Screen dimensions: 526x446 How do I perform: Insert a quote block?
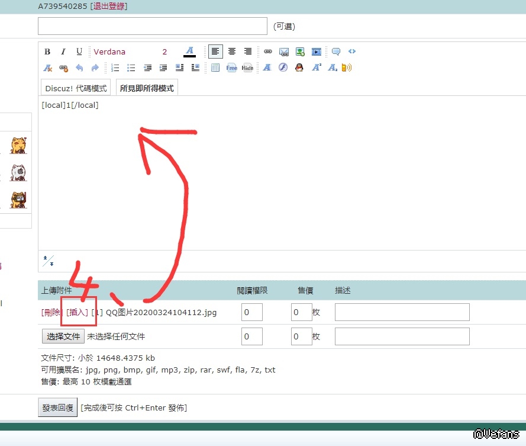[x=336, y=52]
